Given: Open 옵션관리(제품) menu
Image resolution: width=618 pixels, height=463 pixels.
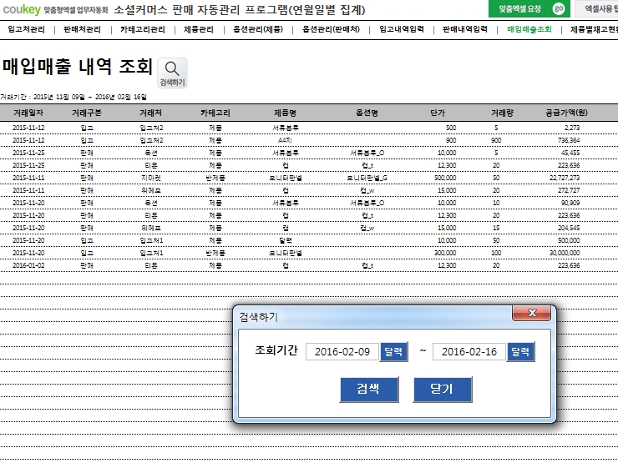Looking at the screenshot, I should [258, 29].
